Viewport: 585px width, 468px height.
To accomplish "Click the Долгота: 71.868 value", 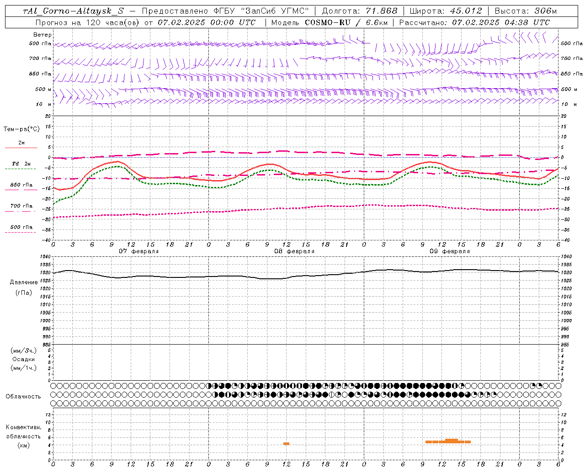I will [x=360, y=11].
